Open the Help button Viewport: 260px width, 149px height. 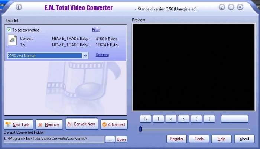(x=221, y=139)
